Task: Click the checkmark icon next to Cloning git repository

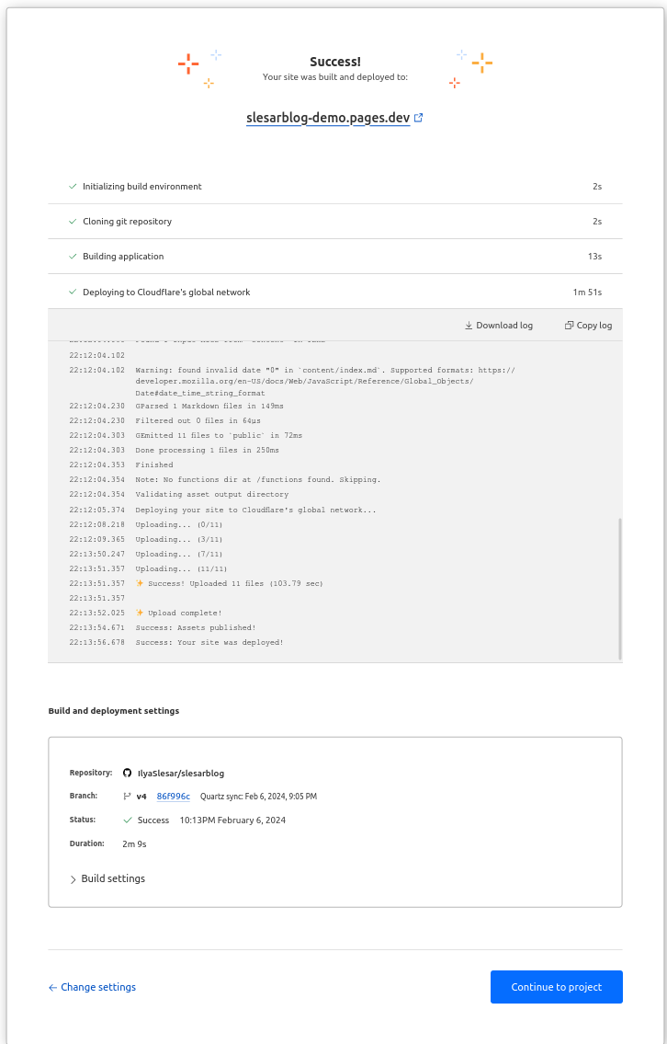Action: point(73,221)
